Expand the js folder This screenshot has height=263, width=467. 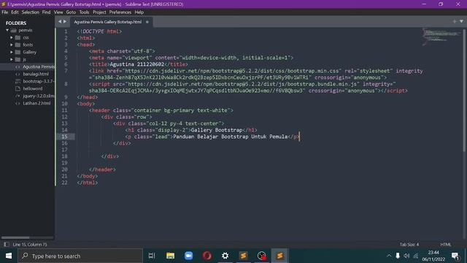pyautogui.click(x=12, y=59)
